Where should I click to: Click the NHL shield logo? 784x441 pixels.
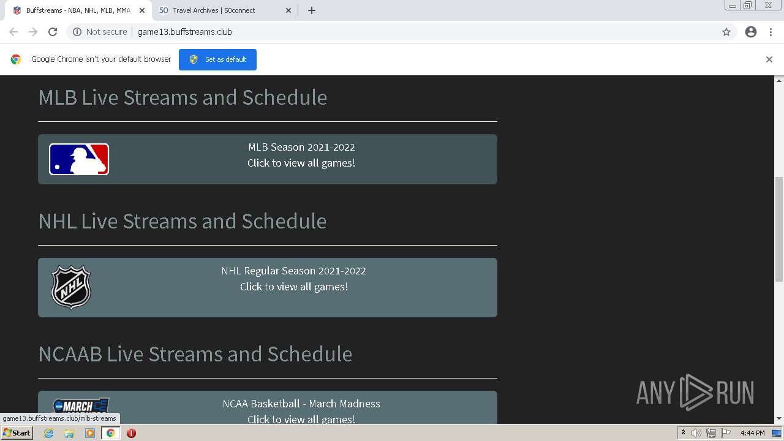coord(71,287)
